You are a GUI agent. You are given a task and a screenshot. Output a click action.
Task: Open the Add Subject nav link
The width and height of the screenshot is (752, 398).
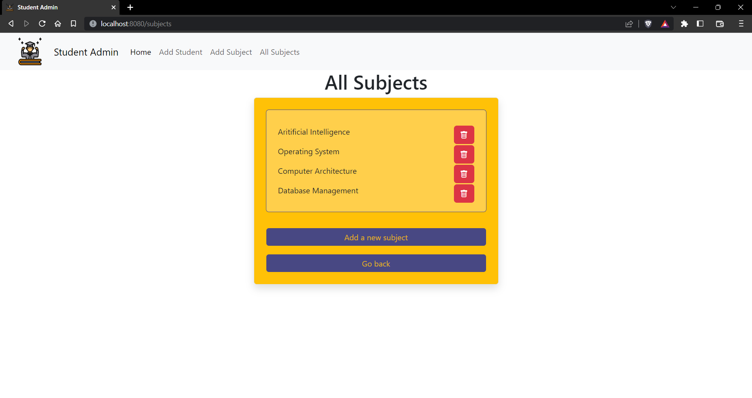231,52
